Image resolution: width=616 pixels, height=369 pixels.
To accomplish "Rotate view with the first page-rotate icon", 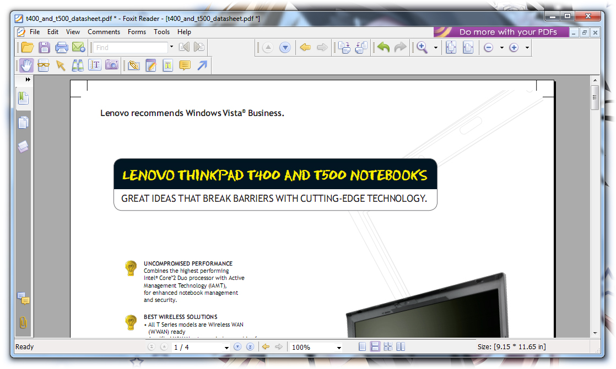I will (344, 47).
